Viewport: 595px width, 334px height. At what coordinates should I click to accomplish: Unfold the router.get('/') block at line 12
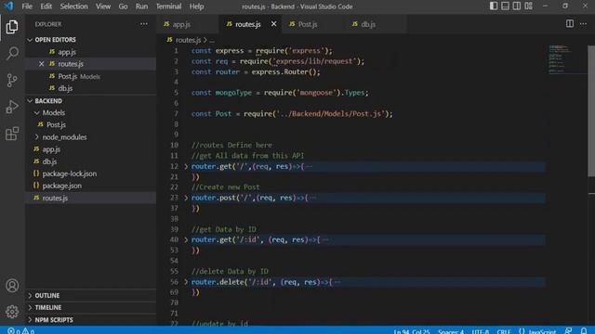[186, 167]
